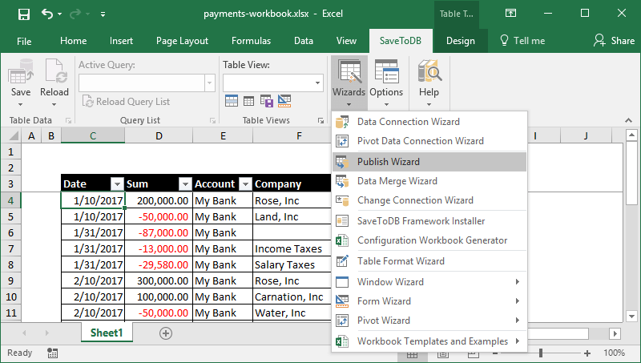Screen dimensions: 641x363
Task: Open the Page Layout tab
Action: pos(182,41)
